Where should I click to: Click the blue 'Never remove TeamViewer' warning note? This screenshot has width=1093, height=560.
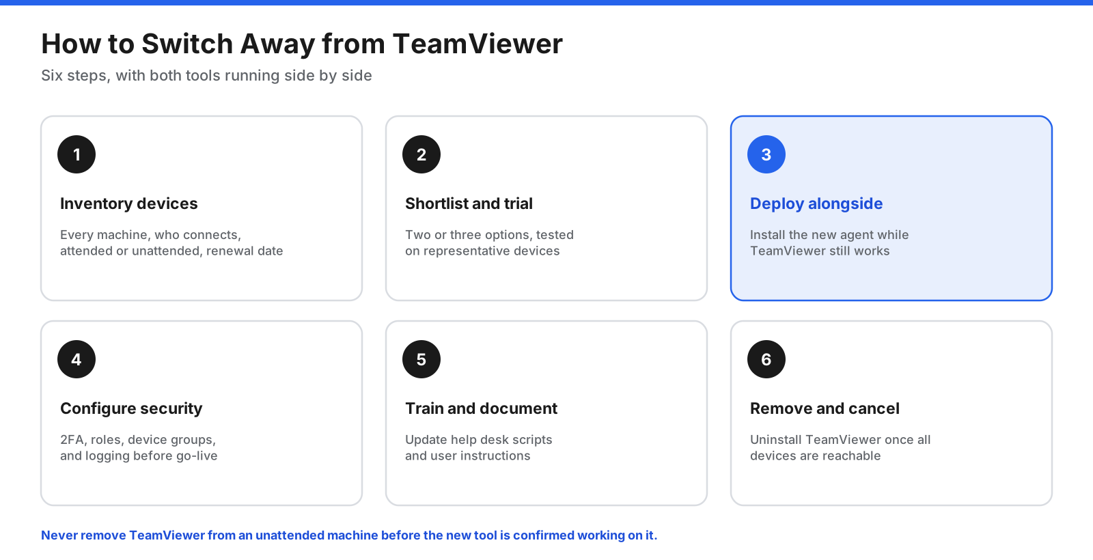click(x=349, y=535)
